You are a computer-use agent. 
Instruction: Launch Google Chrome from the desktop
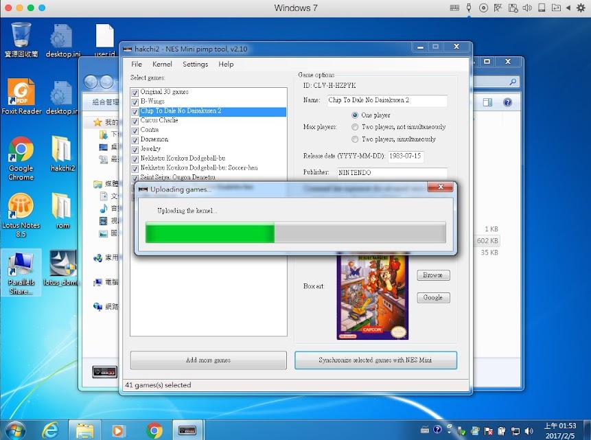point(21,159)
